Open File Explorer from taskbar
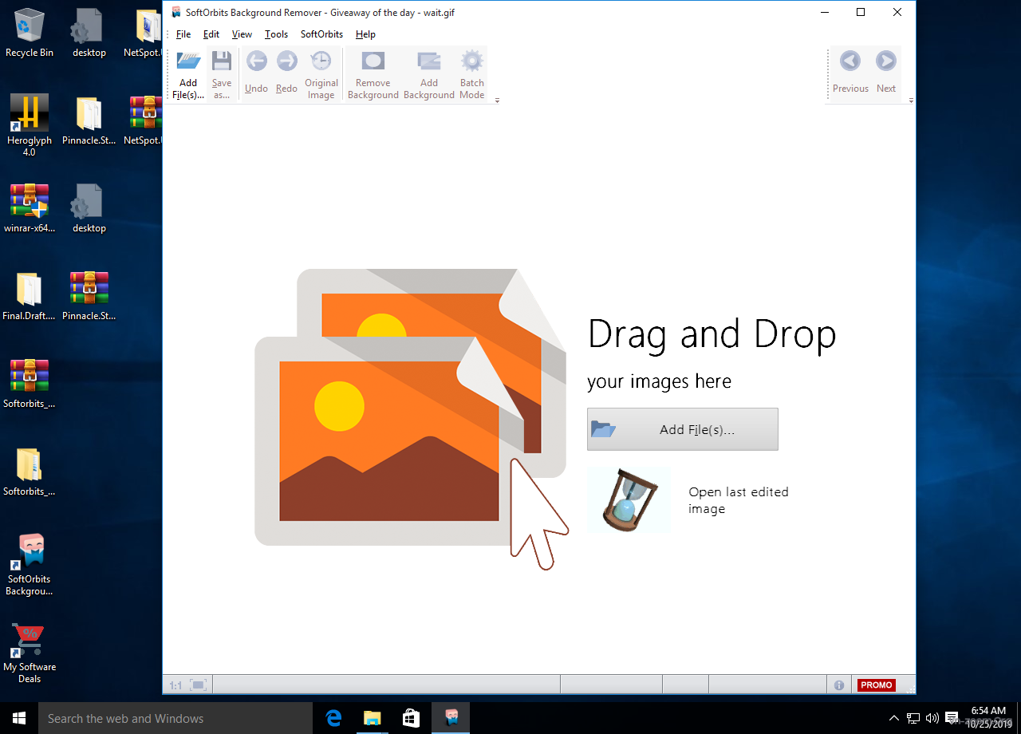This screenshot has width=1021, height=734. (373, 718)
